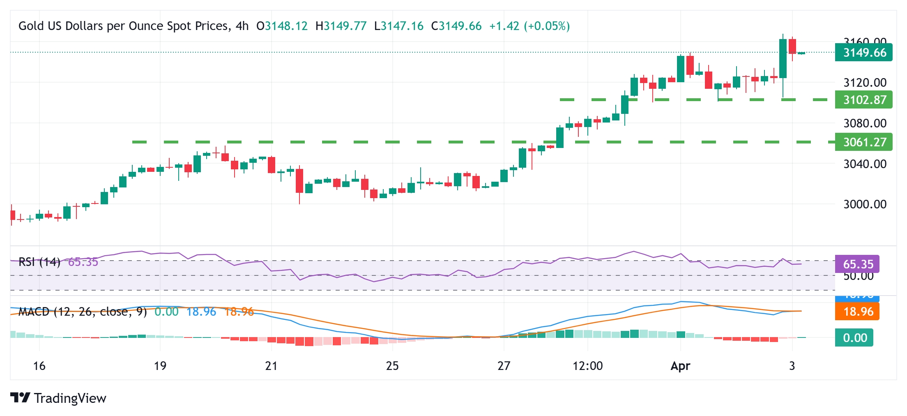Click the current price tag 3149.66
Viewport: 907px width, 416px height.
pyautogui.click(x=864, y=53)
